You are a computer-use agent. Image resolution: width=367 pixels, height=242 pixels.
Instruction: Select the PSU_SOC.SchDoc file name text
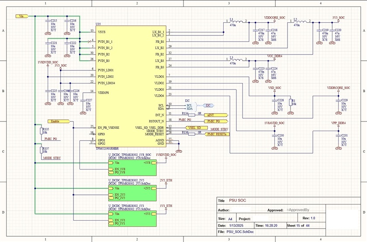[x=240, y=232]
